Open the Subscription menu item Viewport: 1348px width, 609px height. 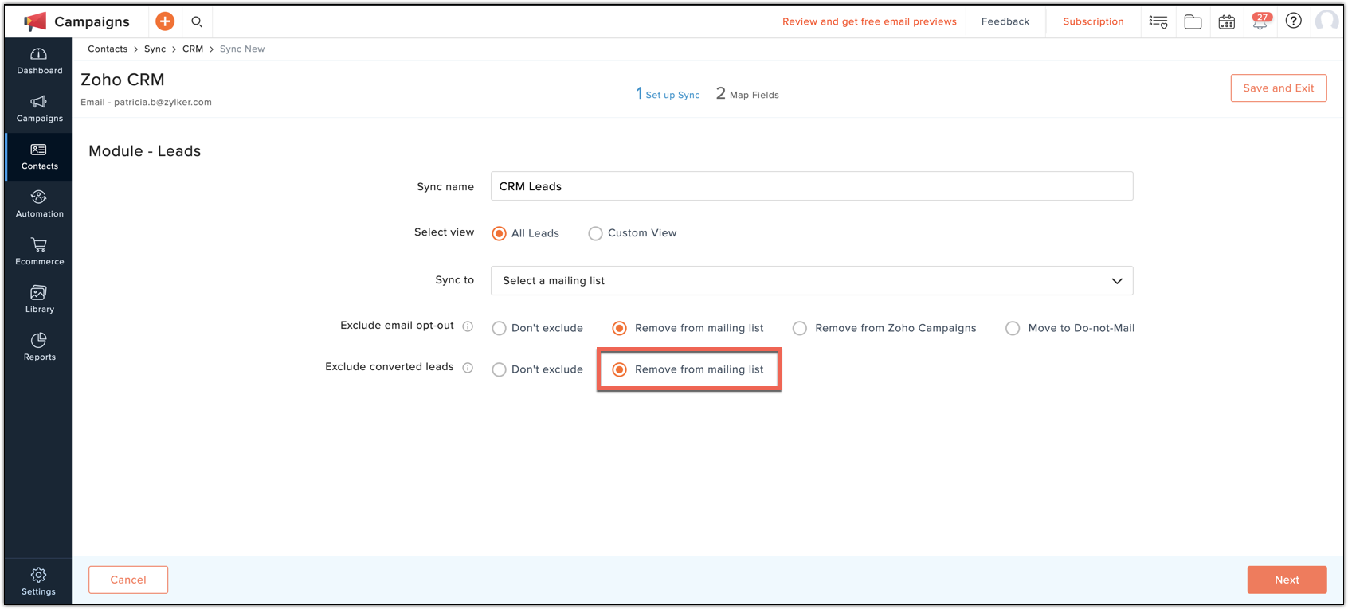pyautogui.click(x=1092, y=21)
